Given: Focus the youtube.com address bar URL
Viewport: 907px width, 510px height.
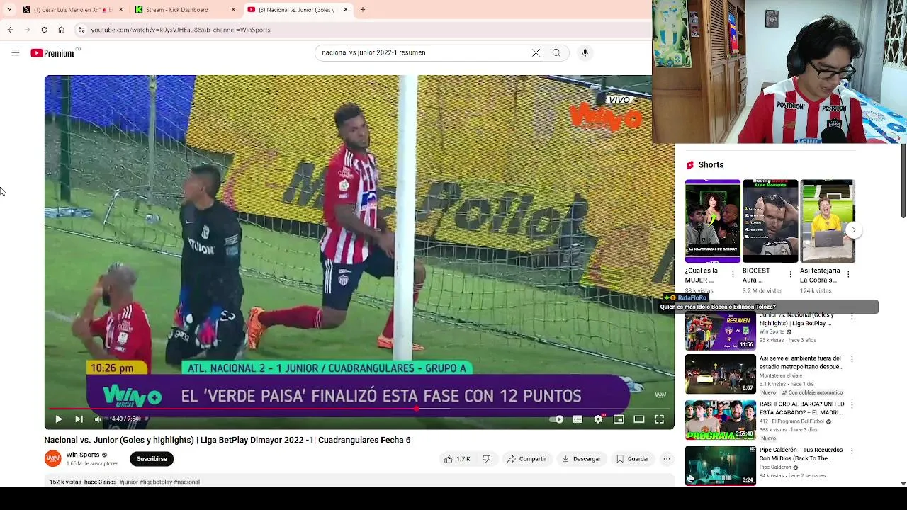Looking at the screenshot, I should pyautogui.click(x=180, y=30).
